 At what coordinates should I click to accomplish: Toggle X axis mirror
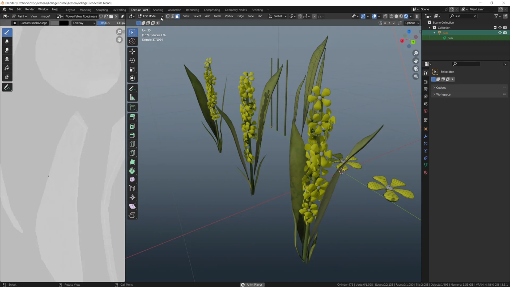(385, 23)
